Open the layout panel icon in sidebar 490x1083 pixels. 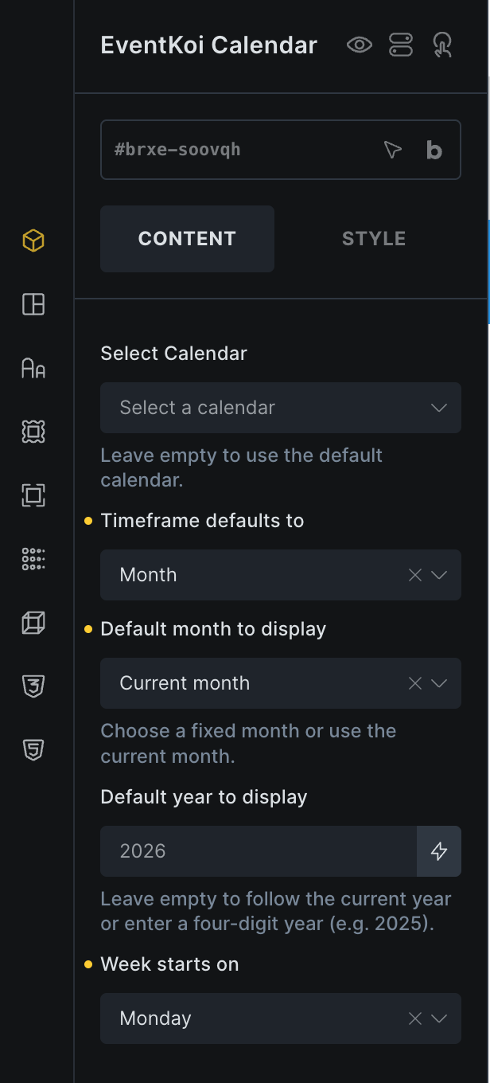click(x=33, y=304)
